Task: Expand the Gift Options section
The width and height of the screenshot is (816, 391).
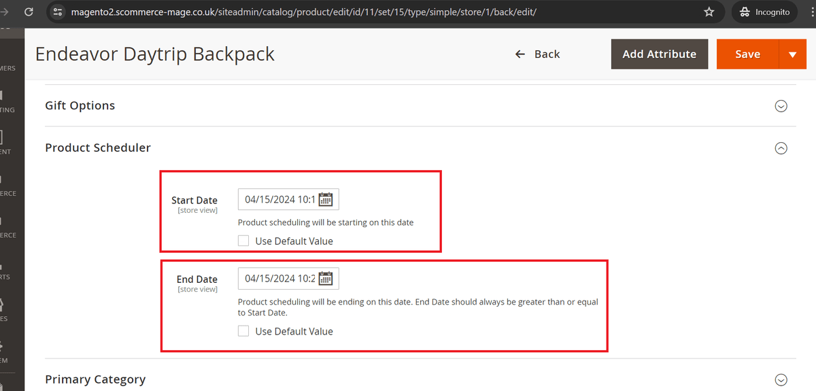Action: click(781, 106)
